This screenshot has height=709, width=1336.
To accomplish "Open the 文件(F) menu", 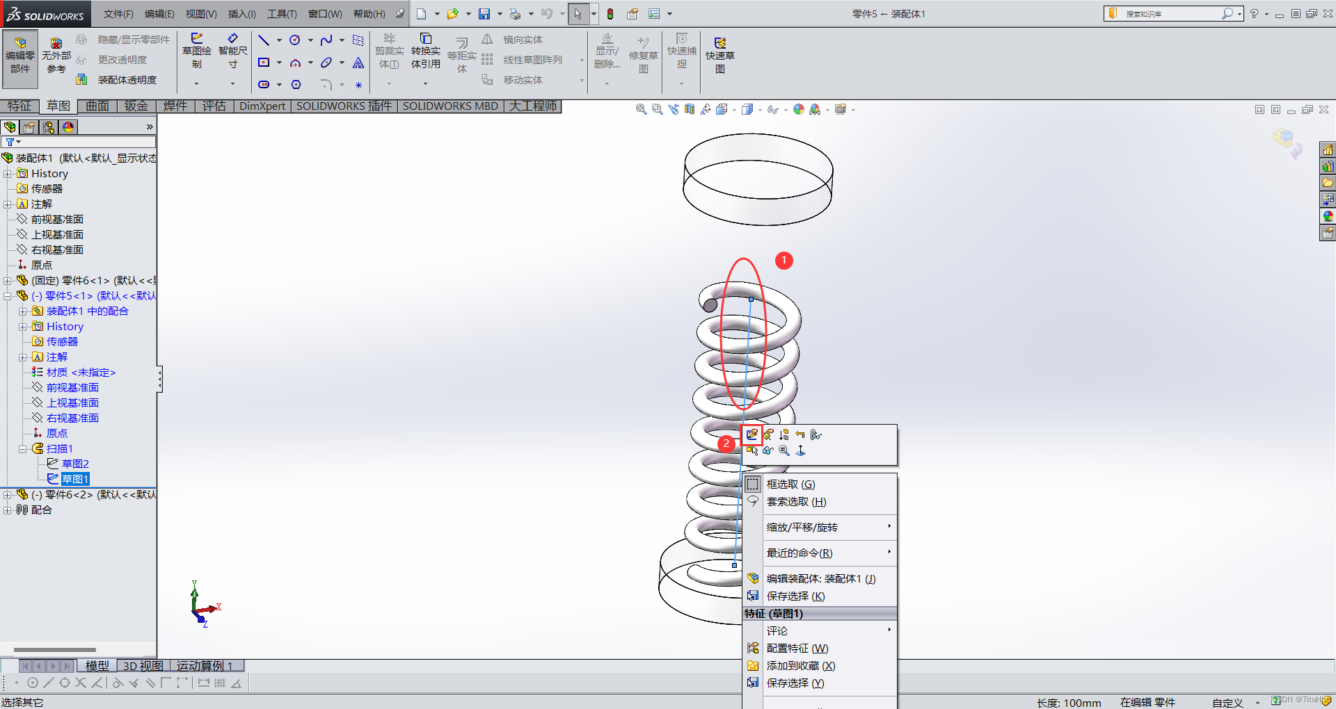I will (x=118, y=14).
